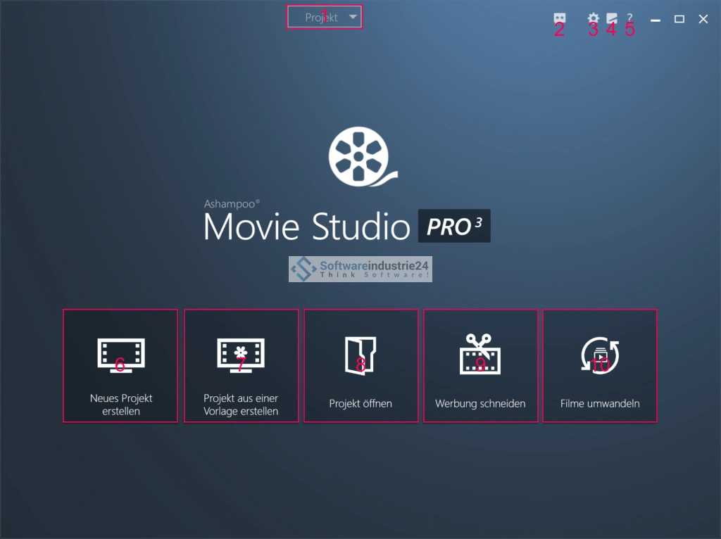Image resolution: width=721 pixels, height=539 pixels.
Task: Choose "Projekt aus einer Vorlage erstellen"
Action: tap(241, 405)
